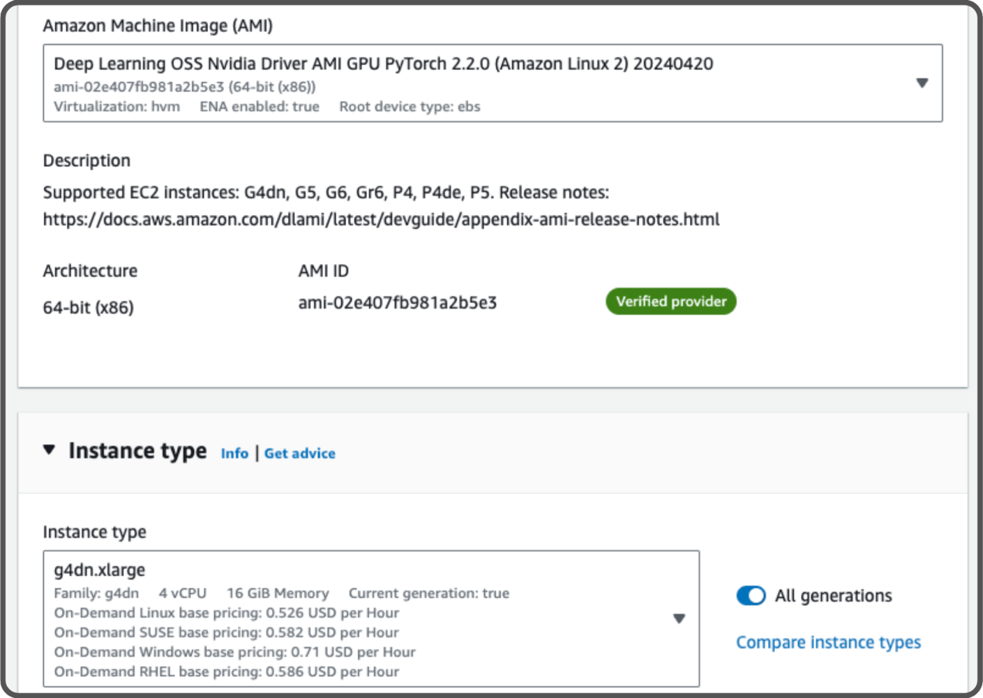This screenshot has height=698, width=983.
Task: Click the On-Demand Linux base pricing line
Action: point(226,613)
